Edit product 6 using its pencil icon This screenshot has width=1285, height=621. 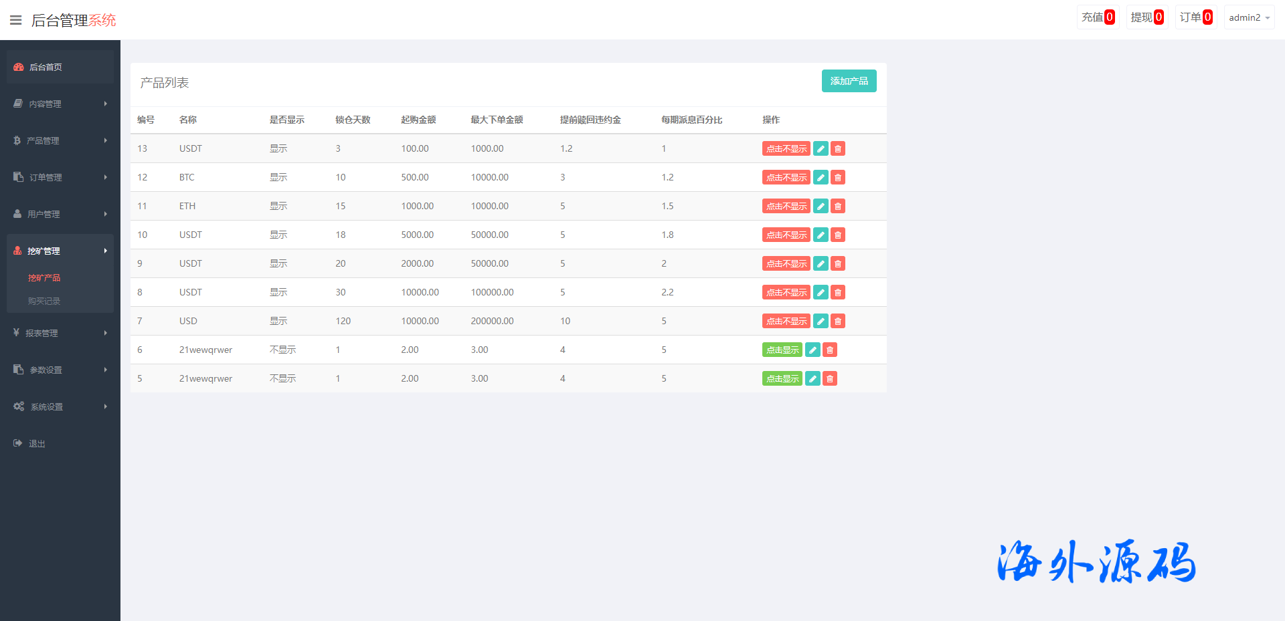812,350
